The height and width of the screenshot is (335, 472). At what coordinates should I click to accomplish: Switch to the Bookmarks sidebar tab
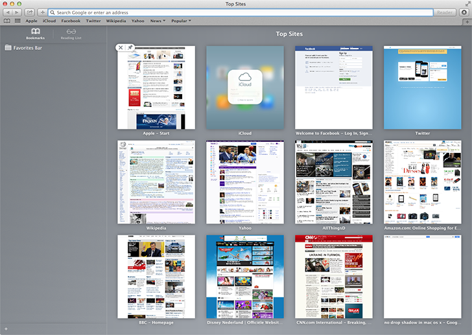tap(35, 34)
